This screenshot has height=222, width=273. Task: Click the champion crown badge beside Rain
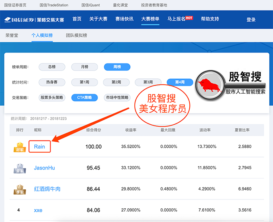pyautogui.click(x=20, y=147)
